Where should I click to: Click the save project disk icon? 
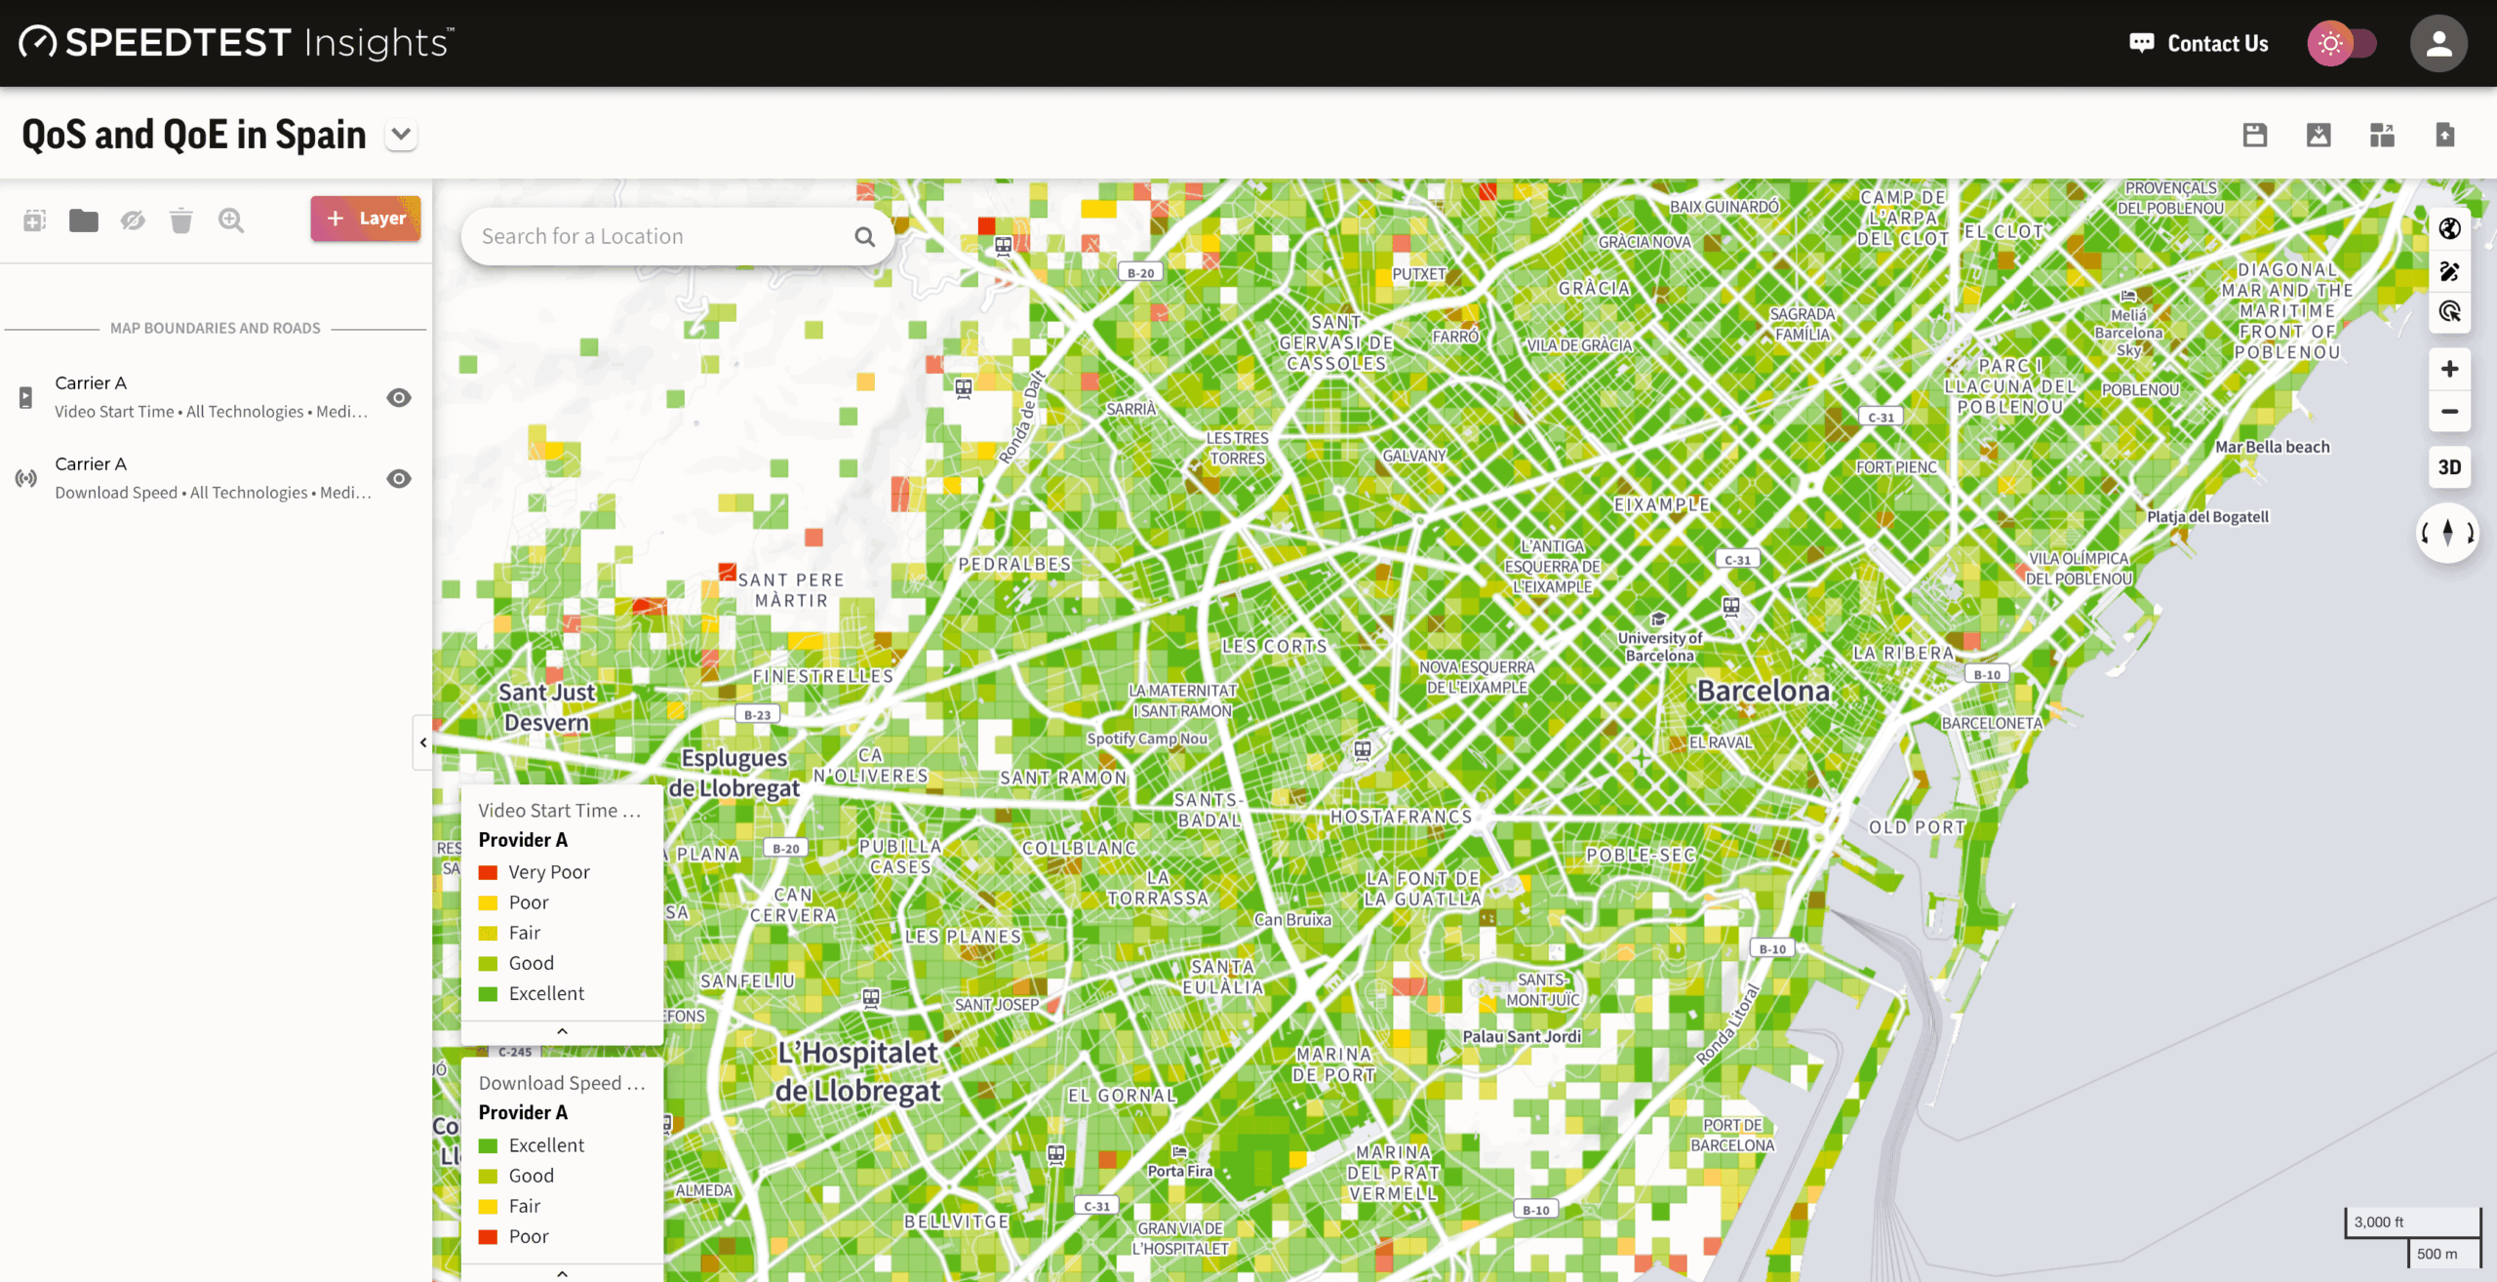coord(2254,135)
